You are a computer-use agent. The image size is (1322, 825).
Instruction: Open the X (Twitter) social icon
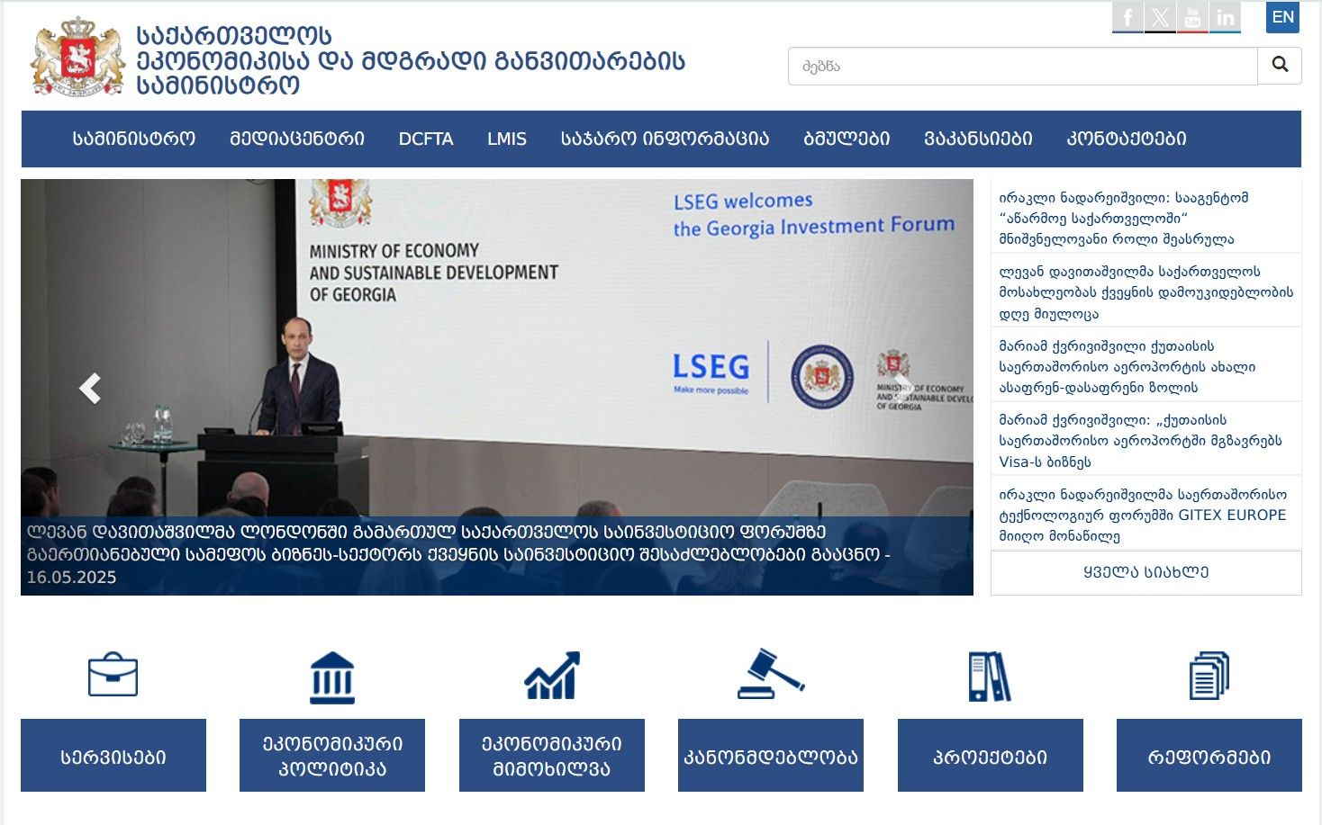pyautogui.click(x=1160, y=18)
